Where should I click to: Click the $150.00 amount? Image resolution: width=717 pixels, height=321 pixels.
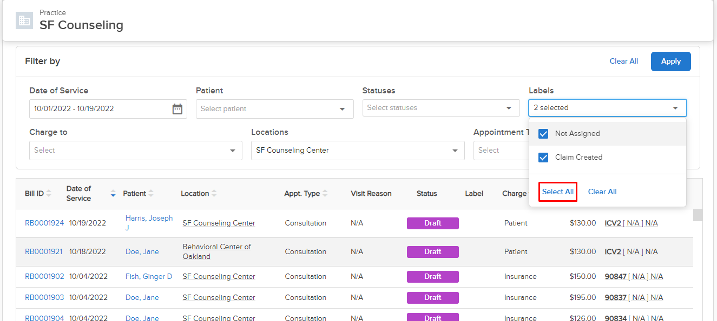[583, 277]
